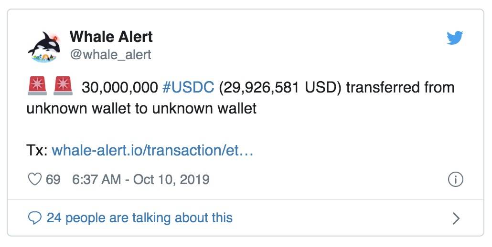
Task: Open the Whale Alert display name
Action: (111, 37)
